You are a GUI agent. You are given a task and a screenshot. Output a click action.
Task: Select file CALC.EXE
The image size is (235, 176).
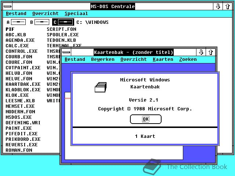17,45
